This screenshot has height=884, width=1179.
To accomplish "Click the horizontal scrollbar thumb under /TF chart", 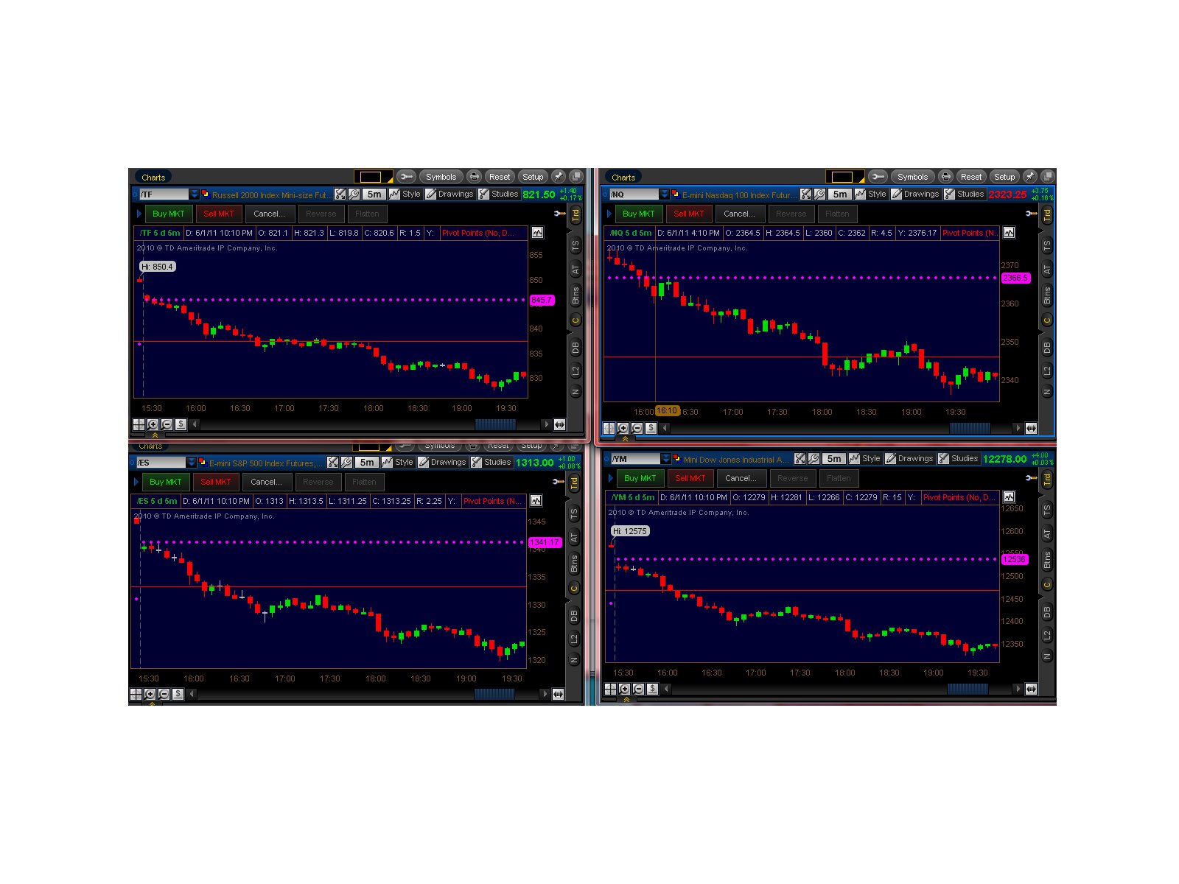I will [495, 424].
